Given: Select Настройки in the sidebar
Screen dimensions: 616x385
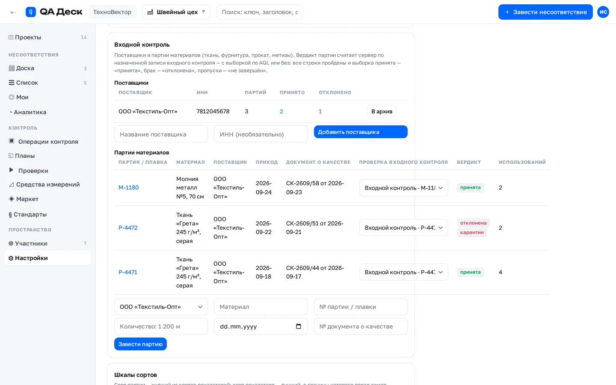Looking at the screenshot, I should coord(47,258).
